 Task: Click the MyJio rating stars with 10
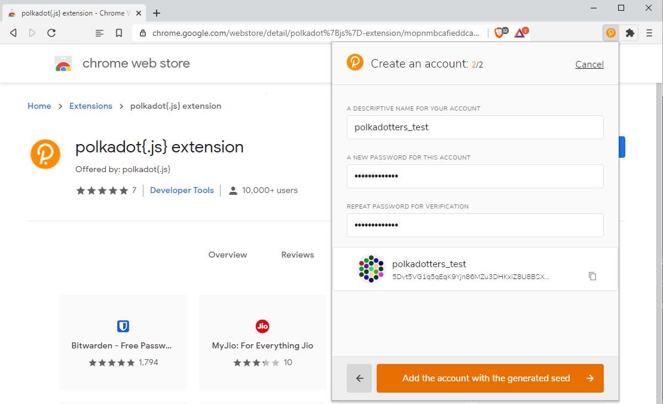click(x=256, y=363)
